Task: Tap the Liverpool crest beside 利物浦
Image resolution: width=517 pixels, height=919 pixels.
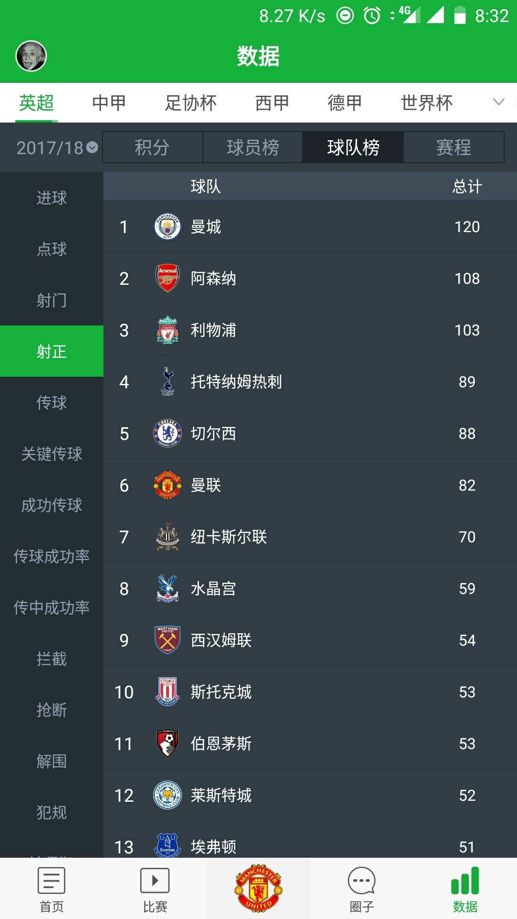Action: coord(166,330)
